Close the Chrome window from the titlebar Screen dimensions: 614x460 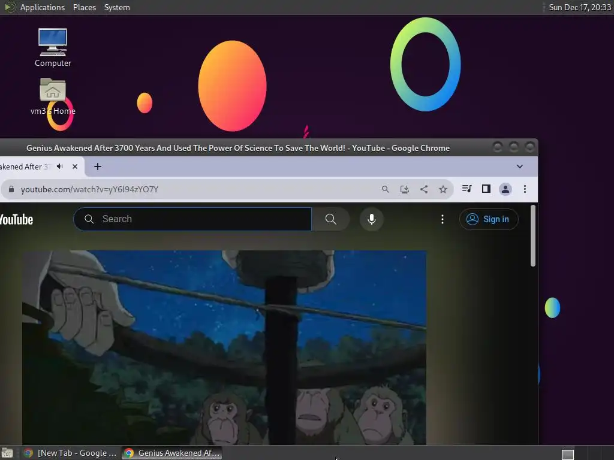[x=530, y=147]
